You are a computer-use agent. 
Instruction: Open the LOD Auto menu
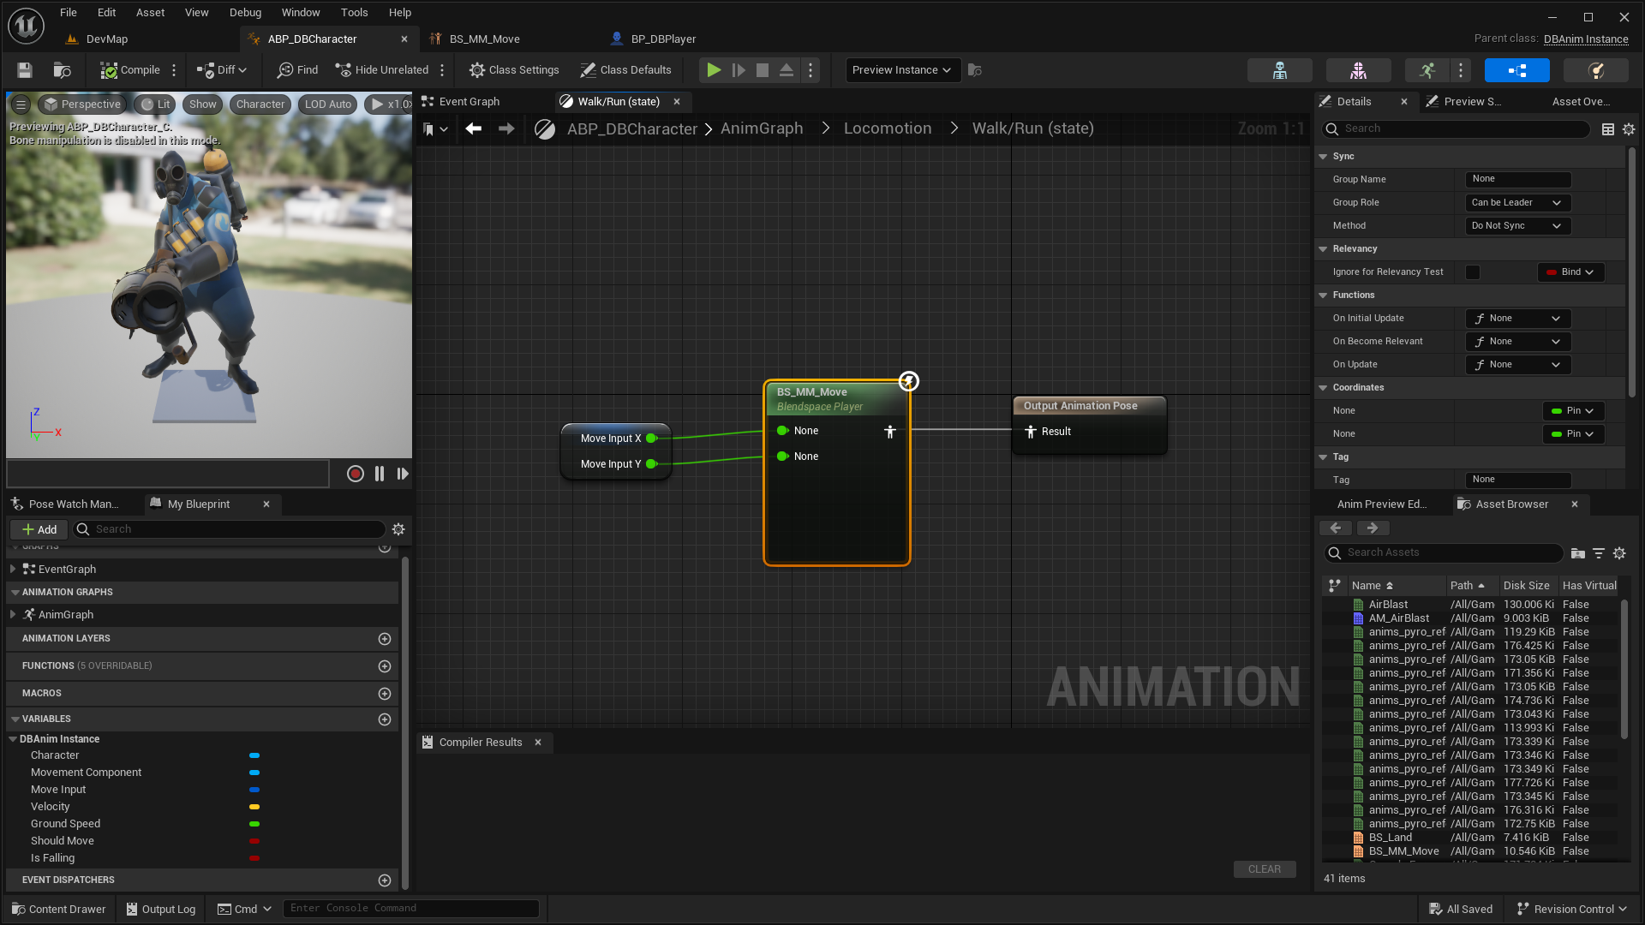(328, 104)
